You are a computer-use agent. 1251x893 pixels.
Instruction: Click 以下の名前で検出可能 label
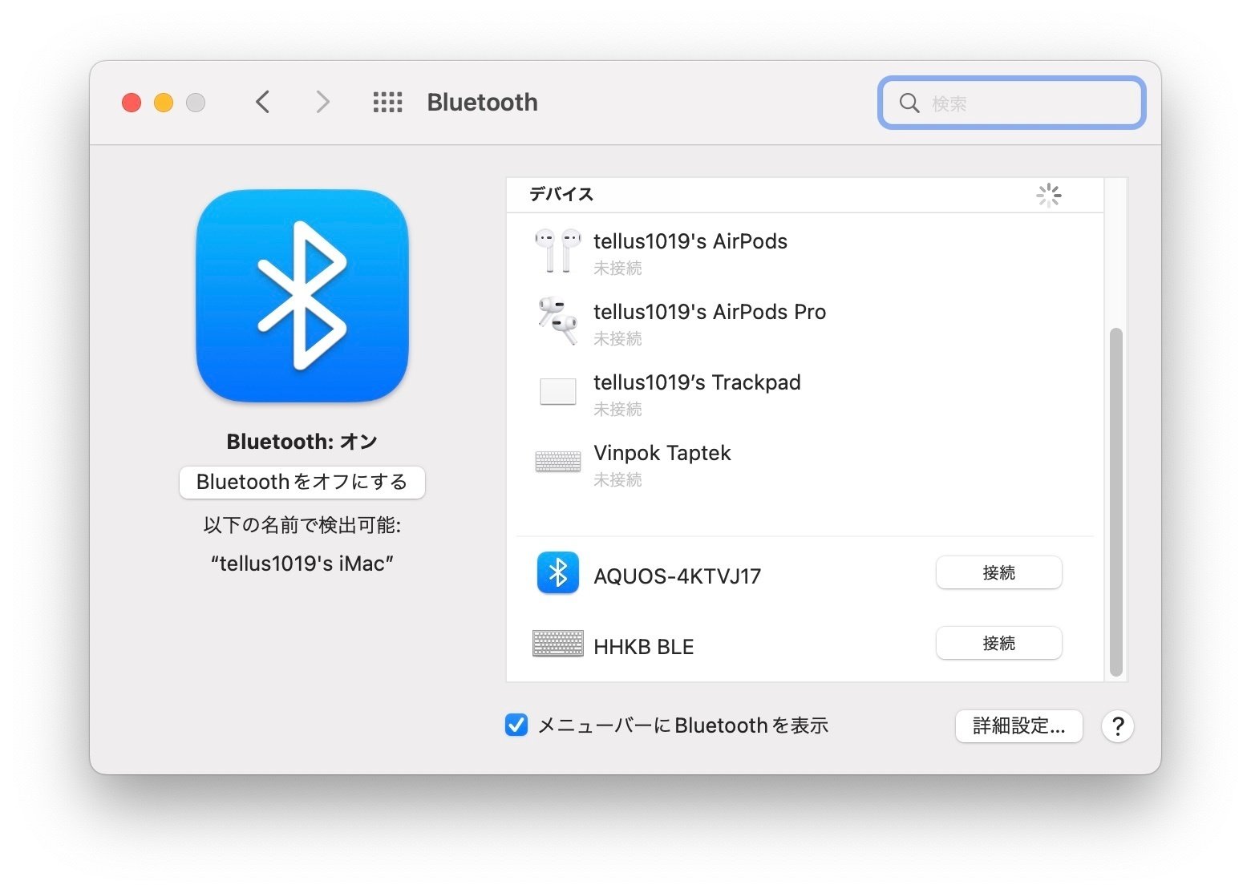pos(302,525)
